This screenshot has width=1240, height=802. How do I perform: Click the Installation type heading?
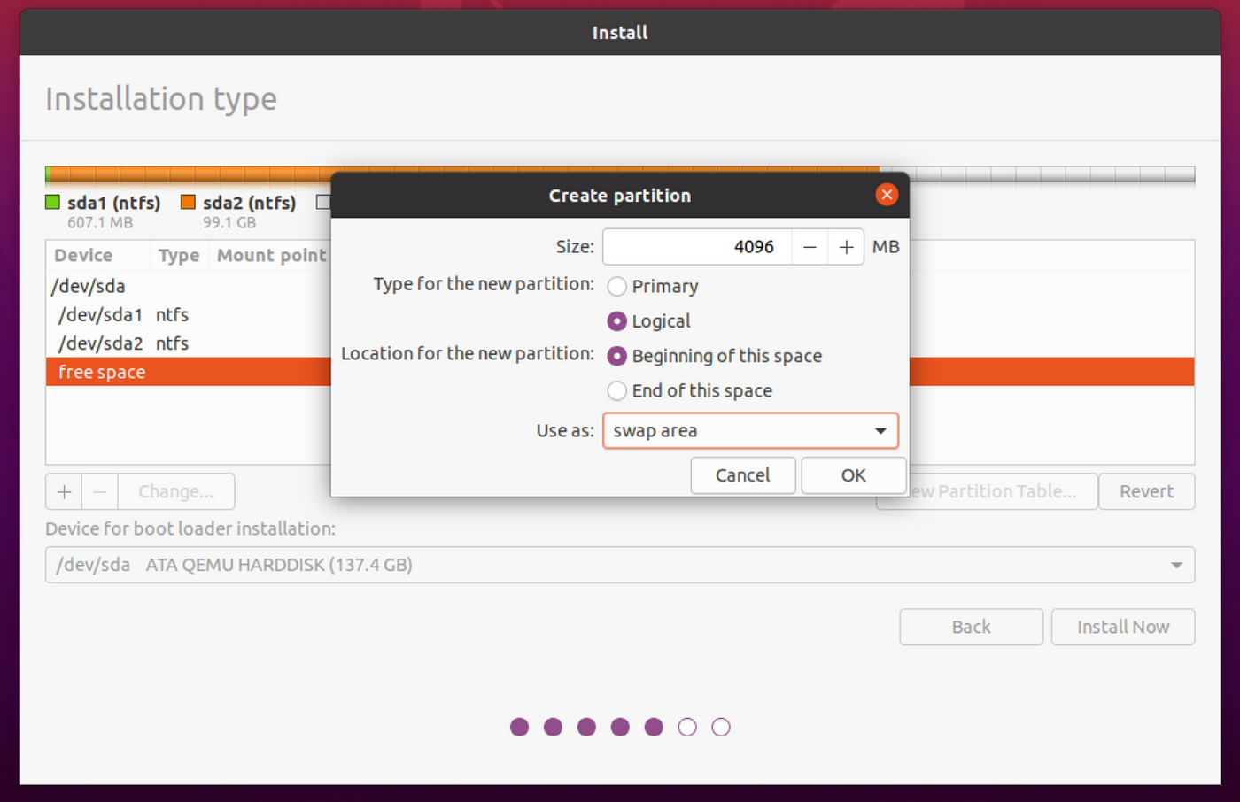click(161, 98)
